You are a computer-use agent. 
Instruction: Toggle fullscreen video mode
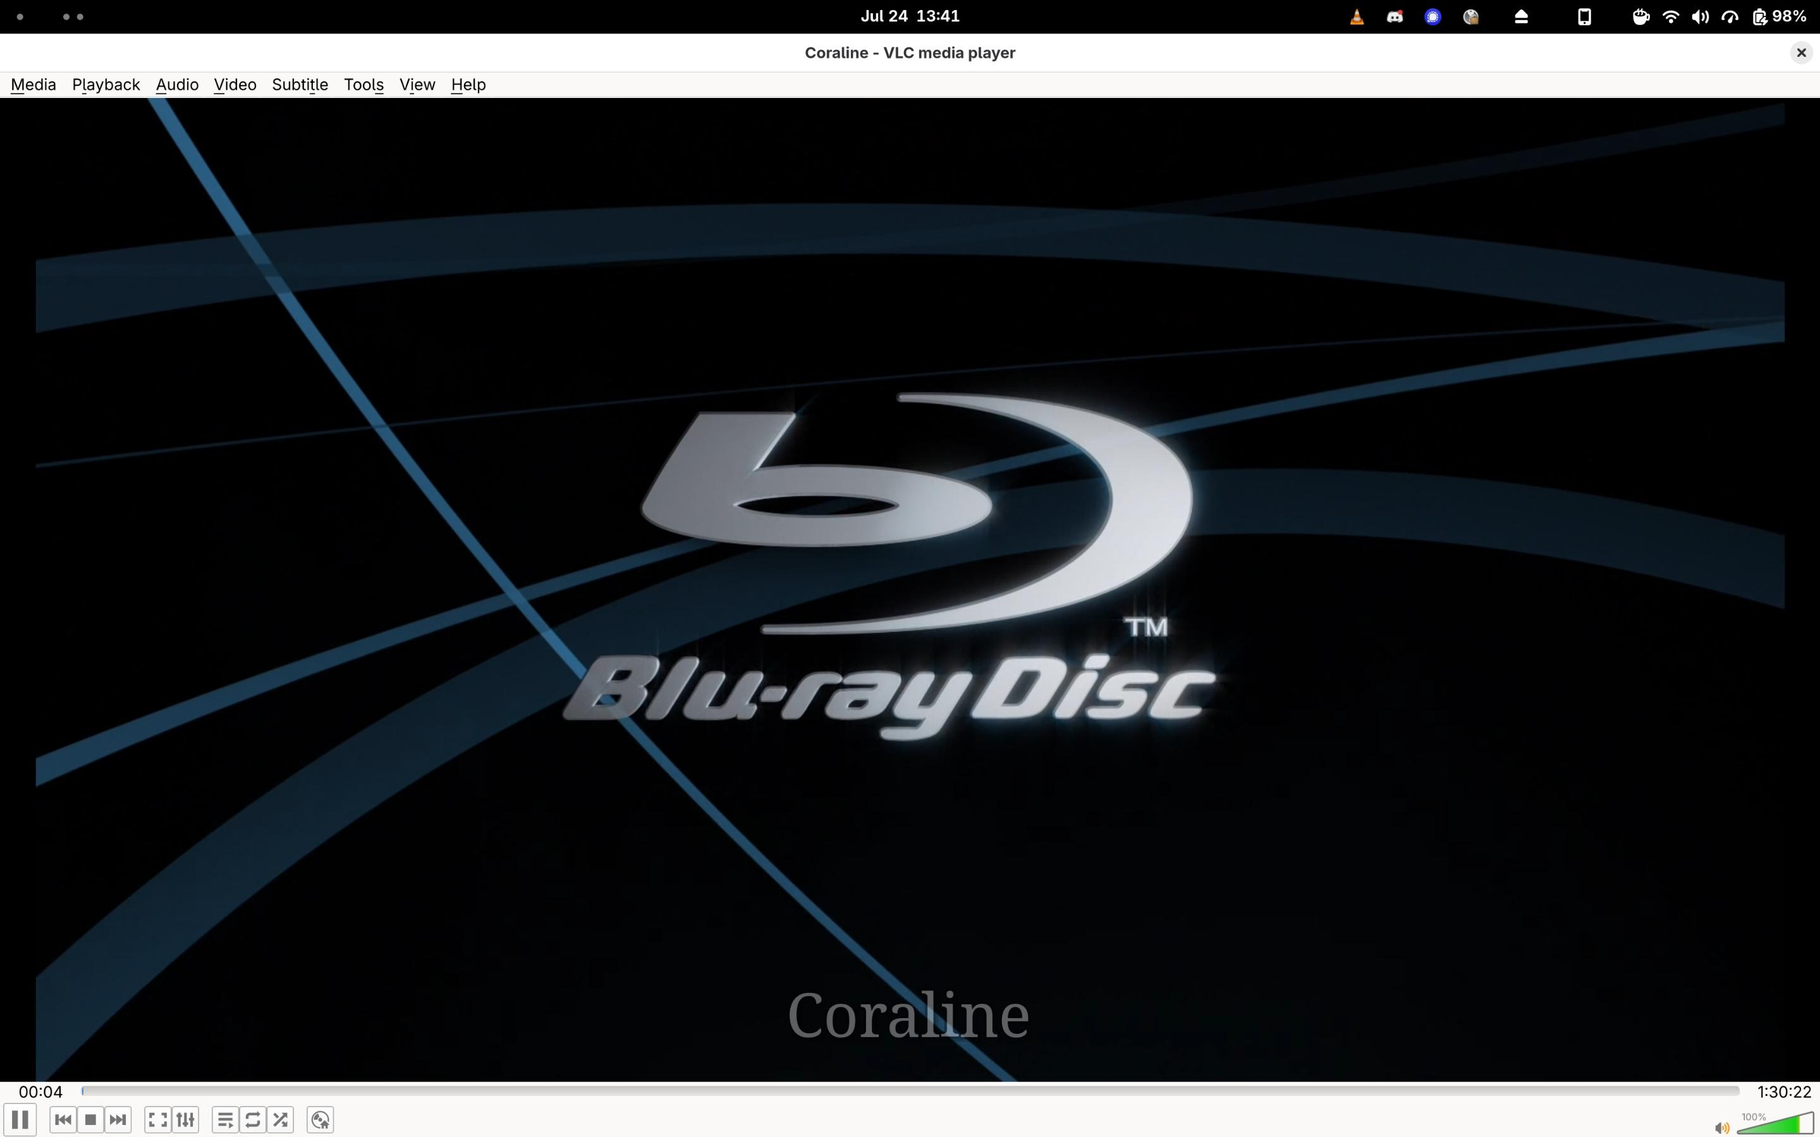pyautogui.click(x=157, y=1120)
